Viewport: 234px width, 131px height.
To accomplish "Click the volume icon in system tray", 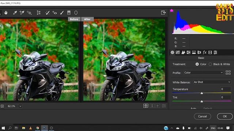I will 201,128.
